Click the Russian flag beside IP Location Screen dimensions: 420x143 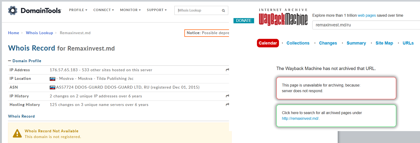pos(53,79)
